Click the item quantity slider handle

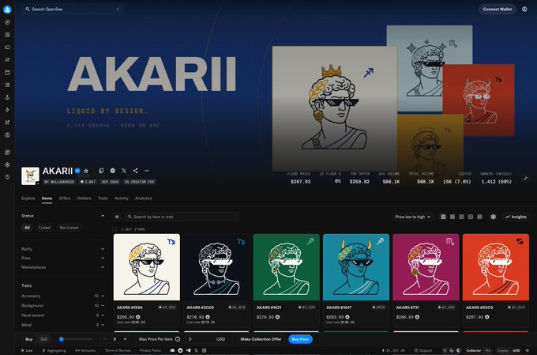pyautogui.click(x=62, y=339)
